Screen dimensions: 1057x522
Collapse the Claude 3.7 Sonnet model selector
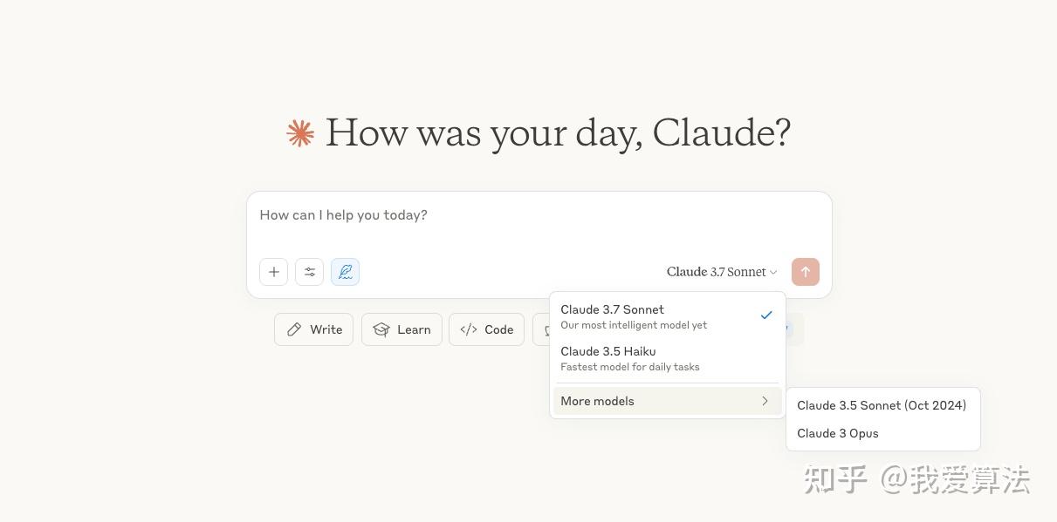click(x=722, y=272)
